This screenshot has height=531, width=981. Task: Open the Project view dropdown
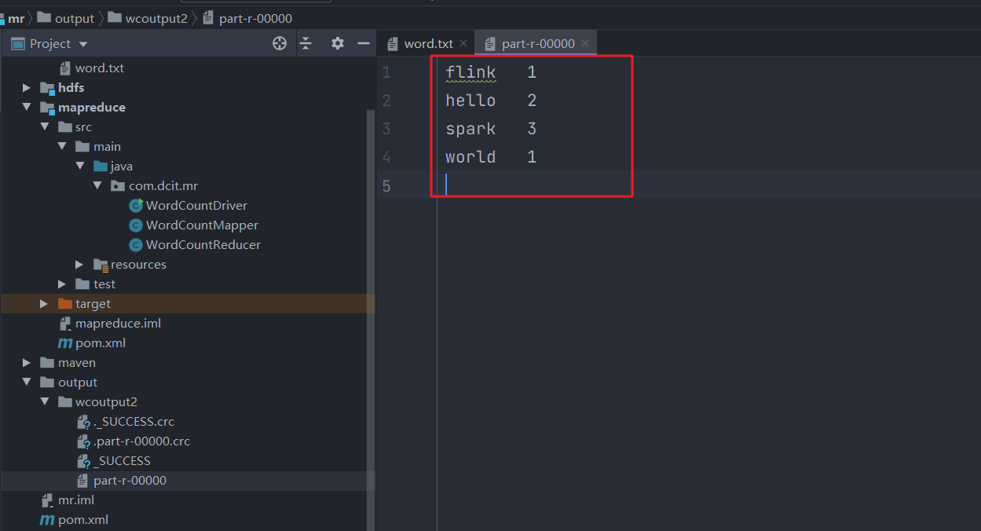coord(83,45)
